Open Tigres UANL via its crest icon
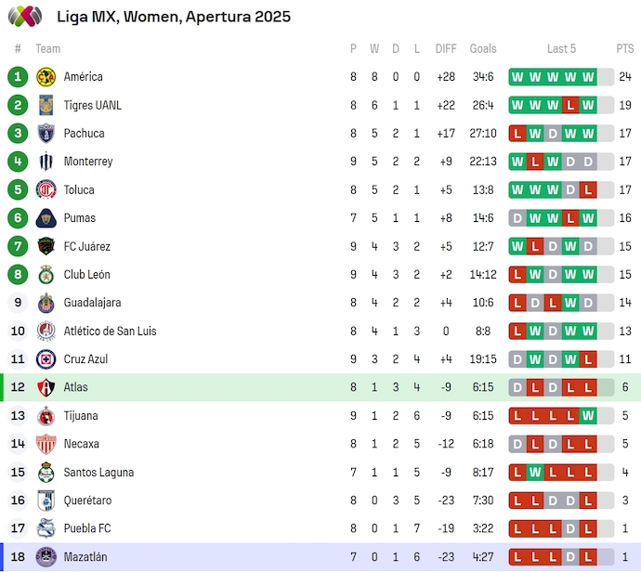 (46, 105)
